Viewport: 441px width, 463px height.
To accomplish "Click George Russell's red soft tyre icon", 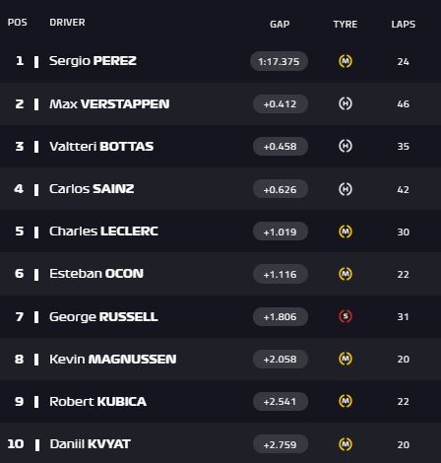I will point(346,316).
